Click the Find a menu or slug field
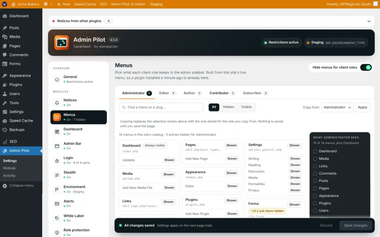This screenshot has width=380, height=237. pyautogui.click(x=161, y=107)
